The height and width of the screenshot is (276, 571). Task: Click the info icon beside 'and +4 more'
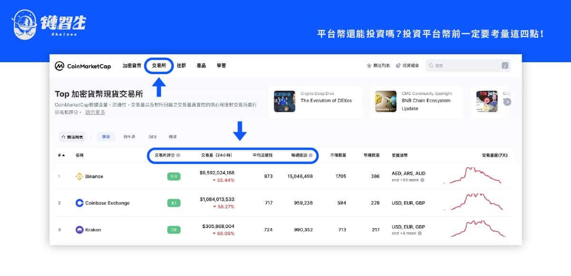tap(420, 234)
